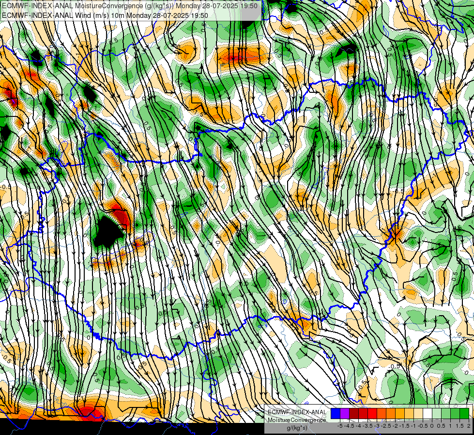
Task: Select the light green swatch between 0.5 and 1
Action: [446, 414]
